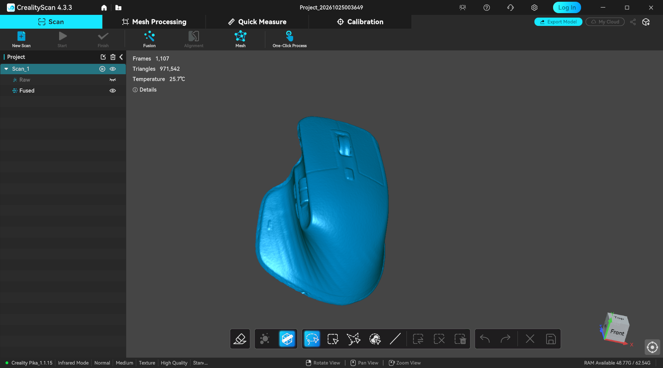Choose the rectangle selection tool
The width and height of the screenshot is (663, 368).
pos(333,339)
